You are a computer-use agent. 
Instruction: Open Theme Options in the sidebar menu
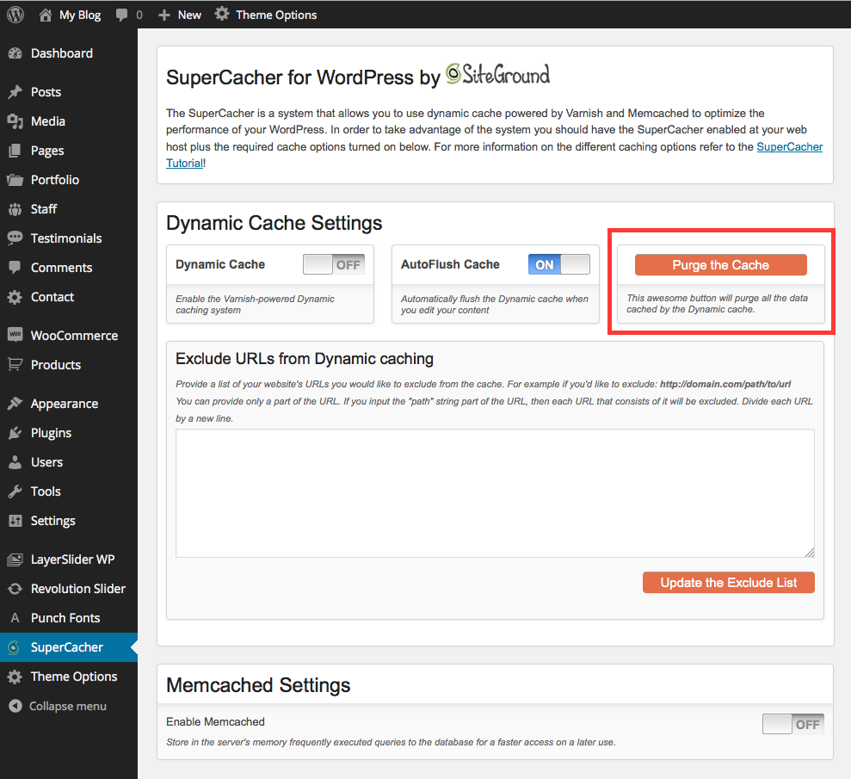coord(74,677)
